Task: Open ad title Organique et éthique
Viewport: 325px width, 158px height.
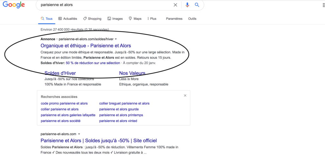Action: [x=86, y=46]
